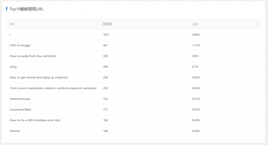Open the /themes/storeys URL

click(x=20, y=99)
